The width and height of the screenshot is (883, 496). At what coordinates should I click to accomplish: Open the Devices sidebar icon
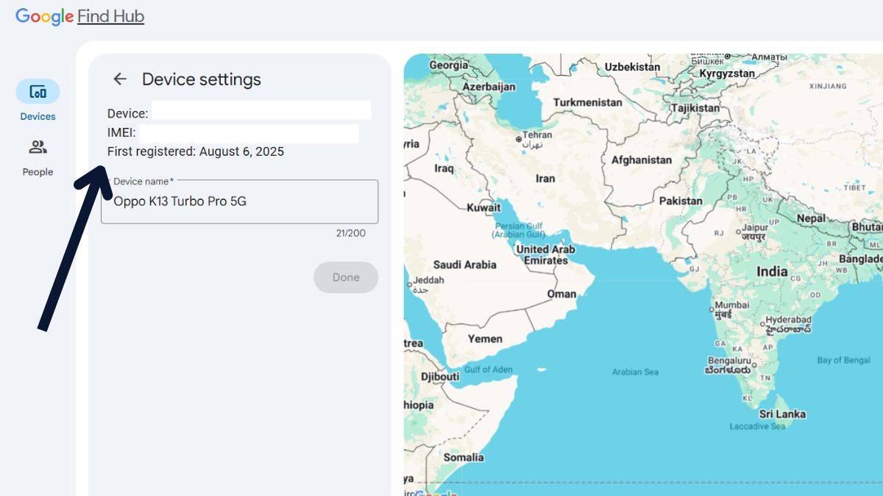coord(38,92)
